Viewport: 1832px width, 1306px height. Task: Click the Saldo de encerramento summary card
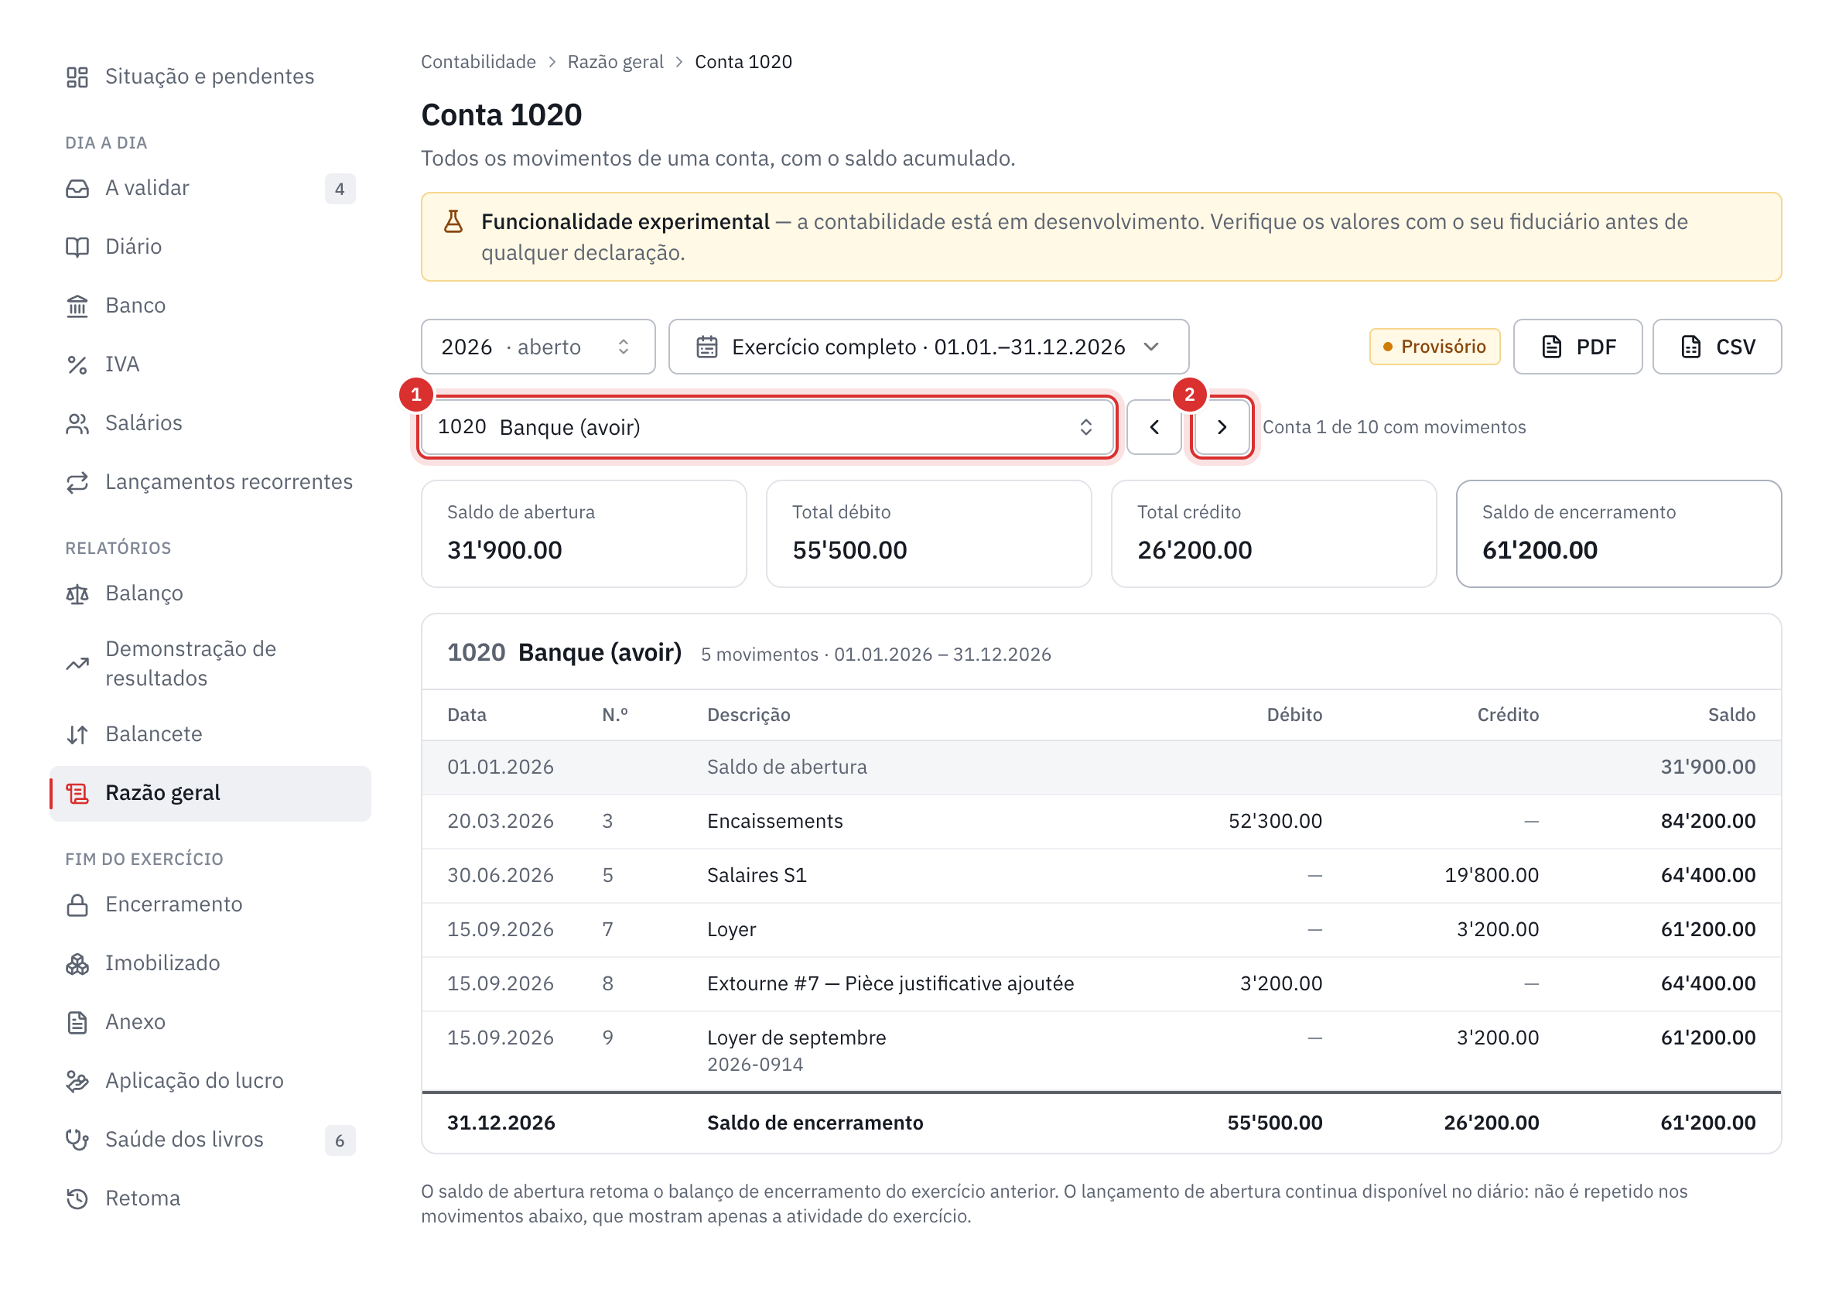click(x=1618, y=534)
